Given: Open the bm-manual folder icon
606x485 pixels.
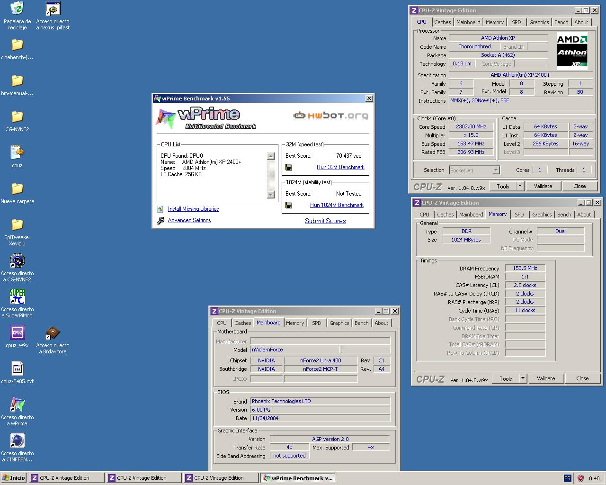Looking at the screenshot, I should point(17,81).
